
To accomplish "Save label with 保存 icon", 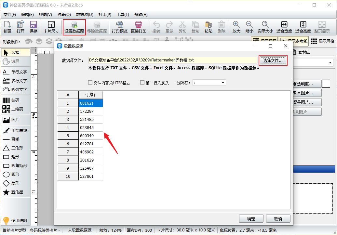I will point(33,27).
